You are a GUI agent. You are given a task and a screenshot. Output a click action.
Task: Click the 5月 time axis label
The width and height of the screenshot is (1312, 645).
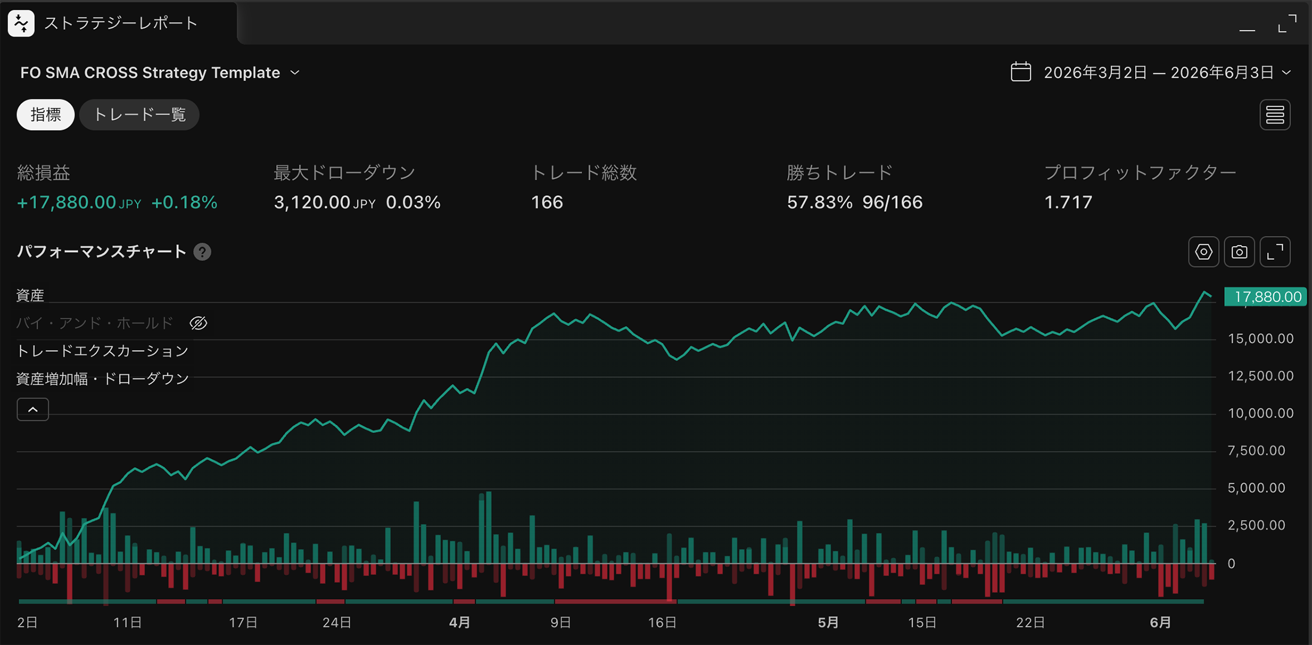point(828,622)
